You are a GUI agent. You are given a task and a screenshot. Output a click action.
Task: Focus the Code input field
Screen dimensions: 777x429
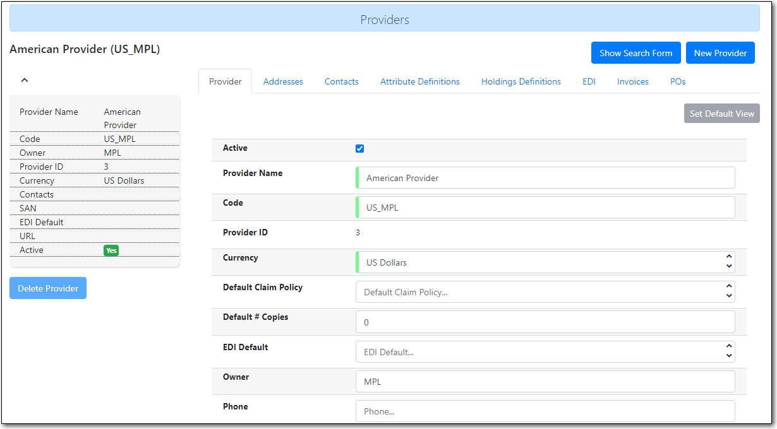[x=545, y=208]
